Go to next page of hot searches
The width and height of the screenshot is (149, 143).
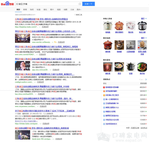[146, 80]
